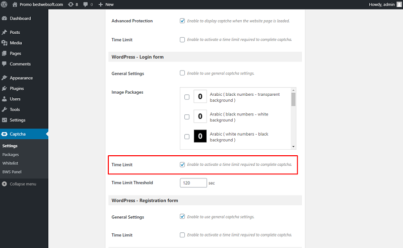Enable Registration form Time Limit checkbox
The width and height of the screenshot is (403, 248).
182,234
